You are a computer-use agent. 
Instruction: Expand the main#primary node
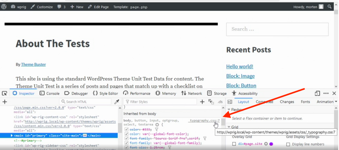[12, 136]
